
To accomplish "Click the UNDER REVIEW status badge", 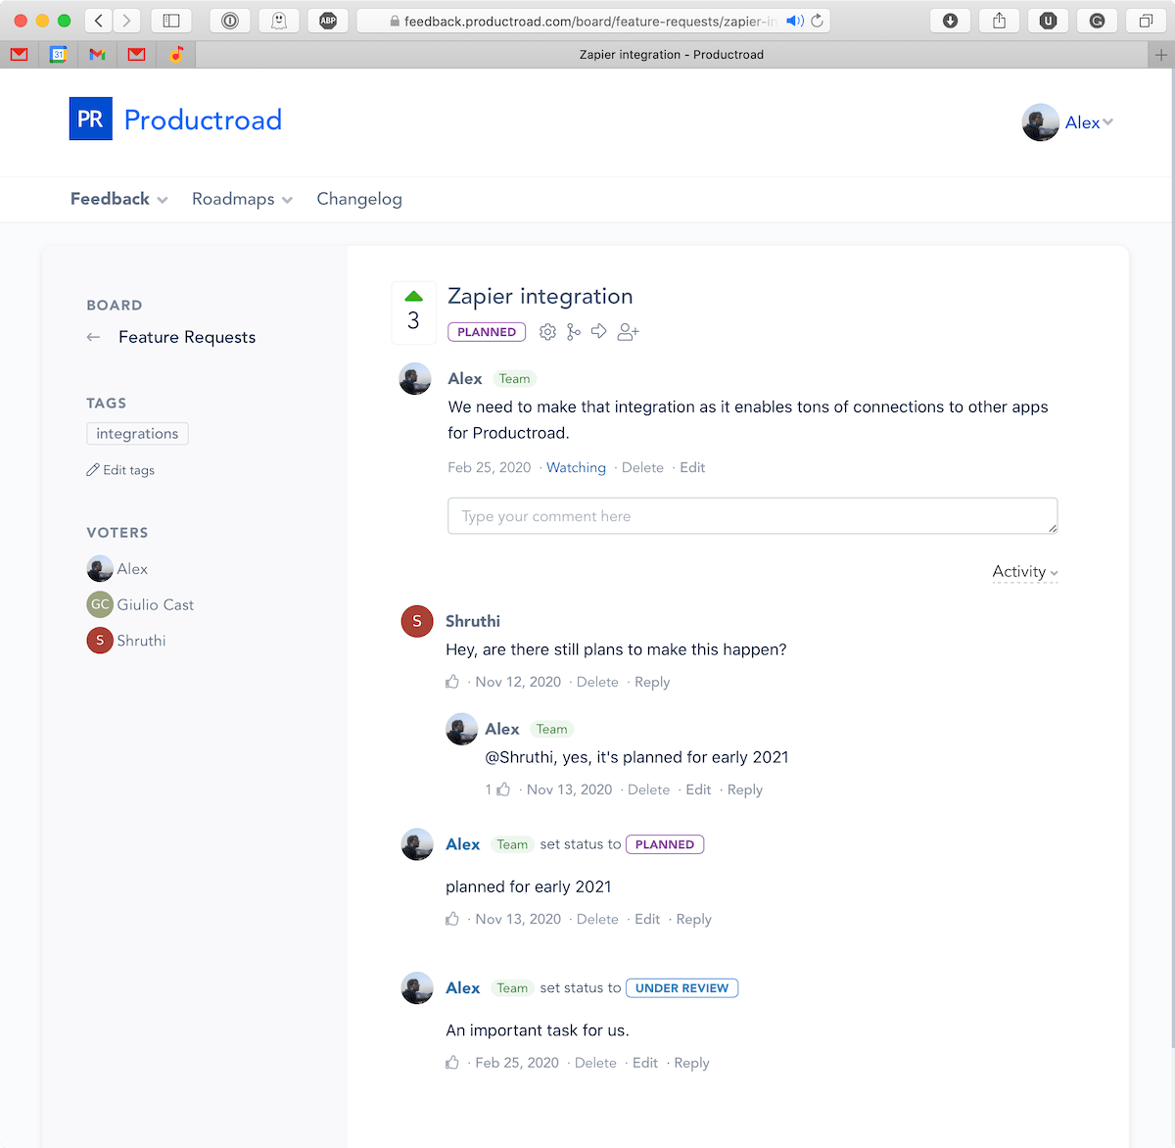I will (681, 988).
